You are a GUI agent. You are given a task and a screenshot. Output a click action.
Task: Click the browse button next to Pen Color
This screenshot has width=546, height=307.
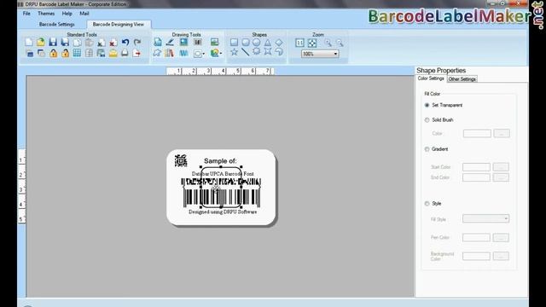pos(501,238)
